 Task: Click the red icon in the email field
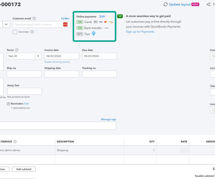(x=65, y=24)
